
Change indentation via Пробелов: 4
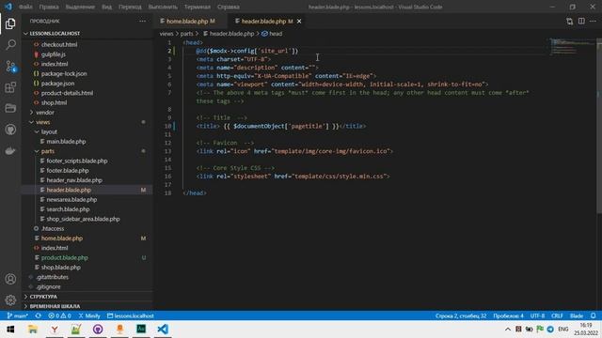click(x=508, y=315)
